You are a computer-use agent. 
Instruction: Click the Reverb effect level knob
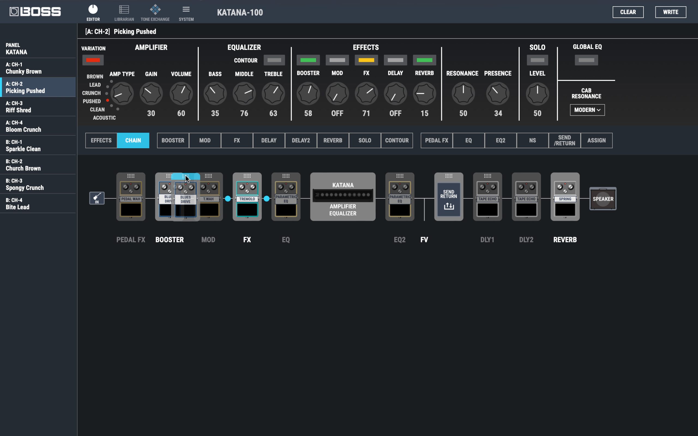click(425, 93)
